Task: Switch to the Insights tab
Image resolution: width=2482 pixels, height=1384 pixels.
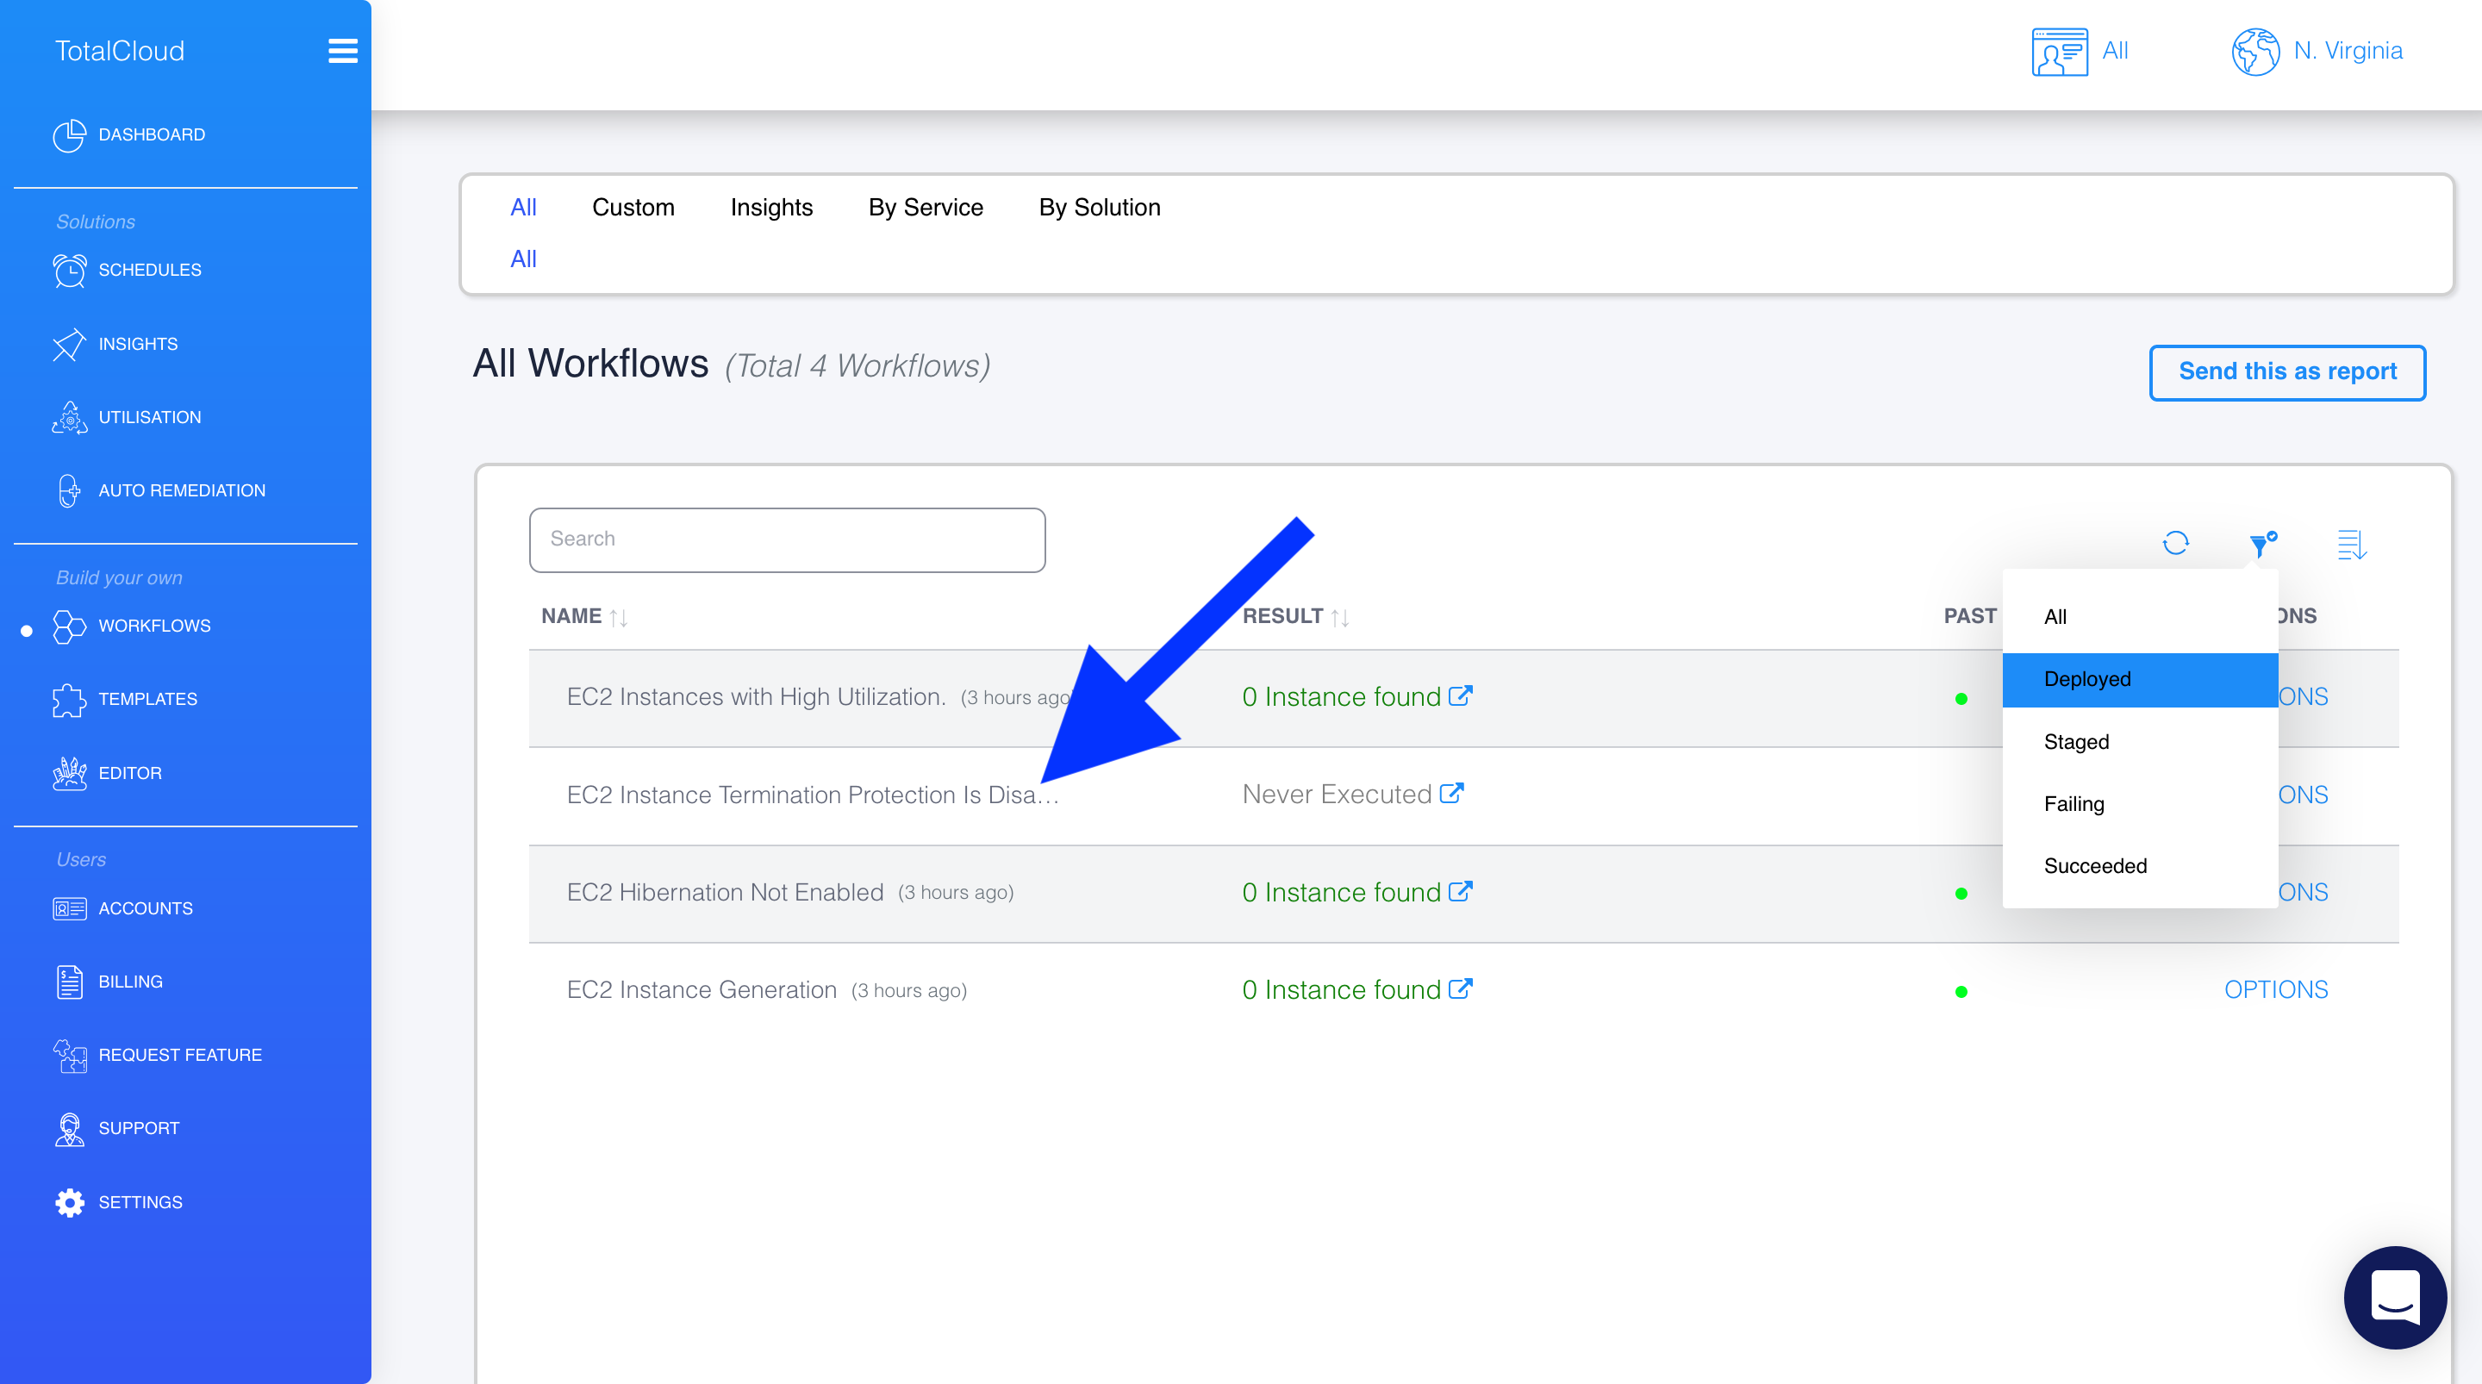Action: pos(770,207)
